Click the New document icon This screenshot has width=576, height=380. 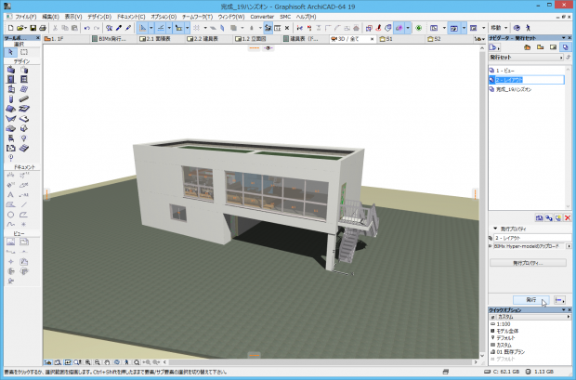point(10,28)
